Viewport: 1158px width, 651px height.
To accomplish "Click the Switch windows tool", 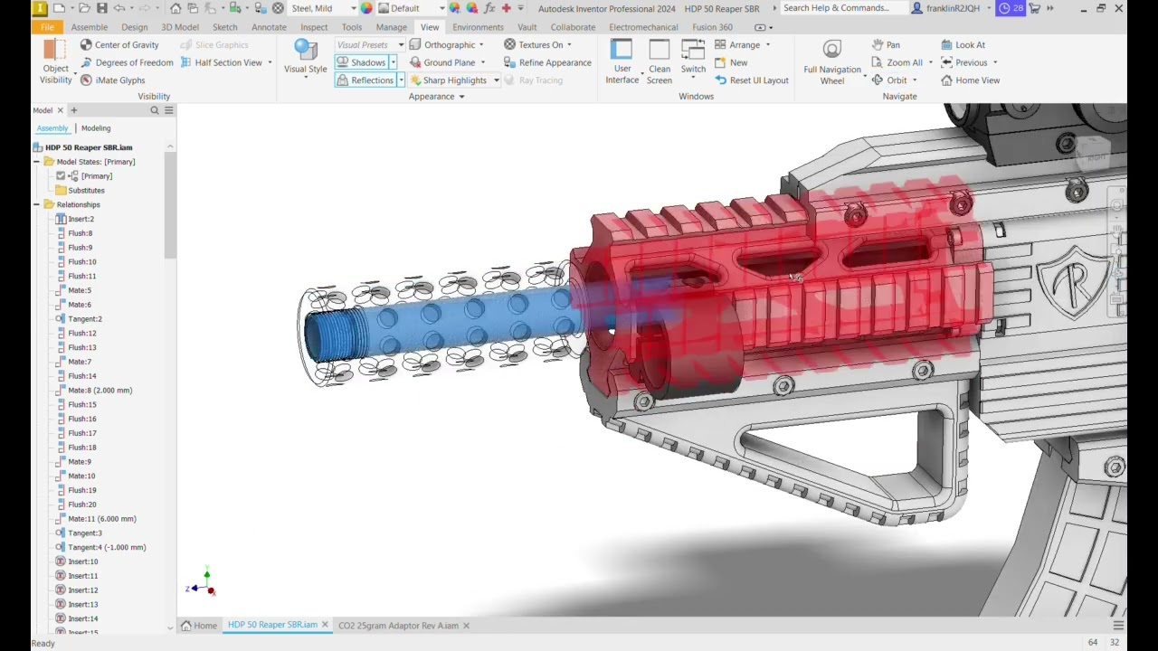I will pyautogui.click(x=693, y=58).
